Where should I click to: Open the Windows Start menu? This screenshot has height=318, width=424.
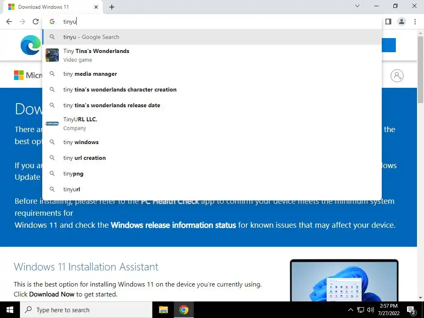coord(10,310)
